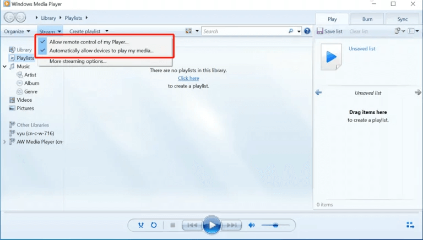Turn repeat on
This screenshot has height=240, width=423.
click(x=154, y=225)
